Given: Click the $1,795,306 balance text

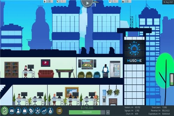Looking at the screenshot, I should [87, 108].
